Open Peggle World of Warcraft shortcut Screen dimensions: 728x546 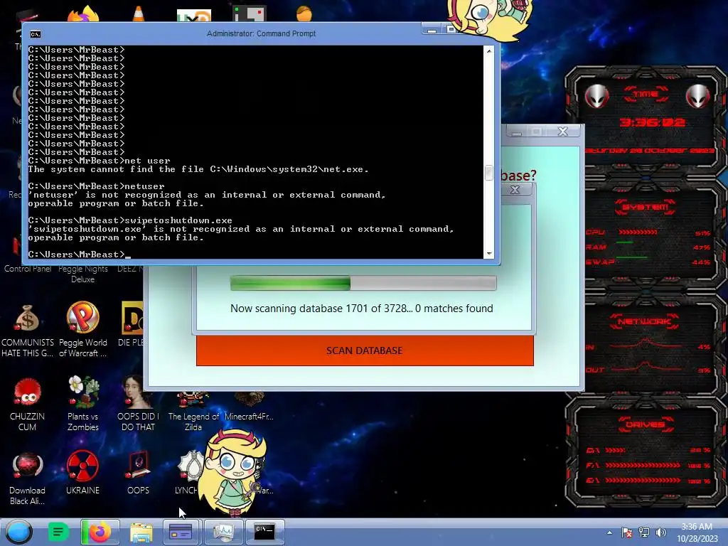click(82, 331)
